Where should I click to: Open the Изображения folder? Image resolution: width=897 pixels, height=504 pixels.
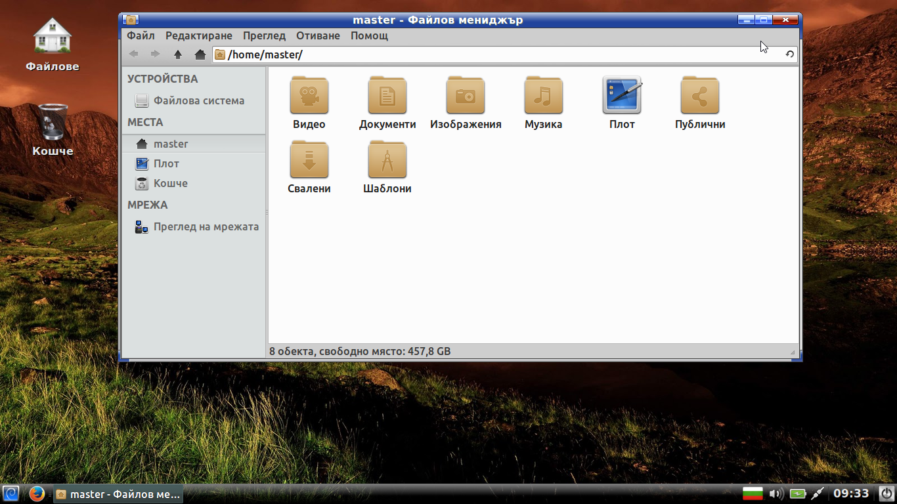466,103
